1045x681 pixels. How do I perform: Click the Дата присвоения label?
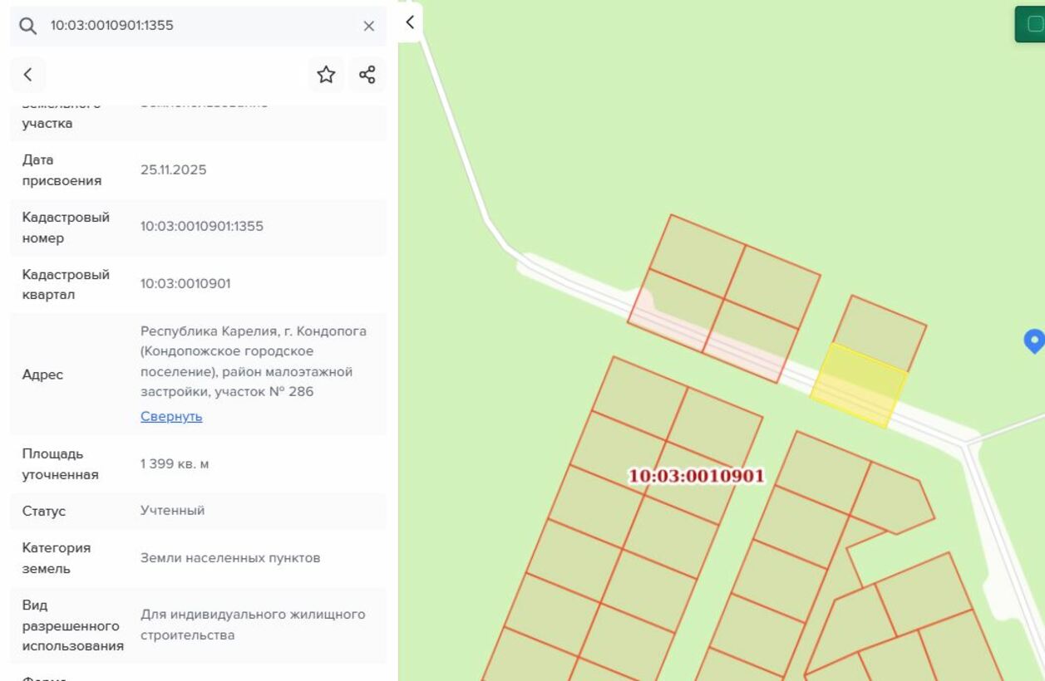pyautogui.click(x=62, y=169)
